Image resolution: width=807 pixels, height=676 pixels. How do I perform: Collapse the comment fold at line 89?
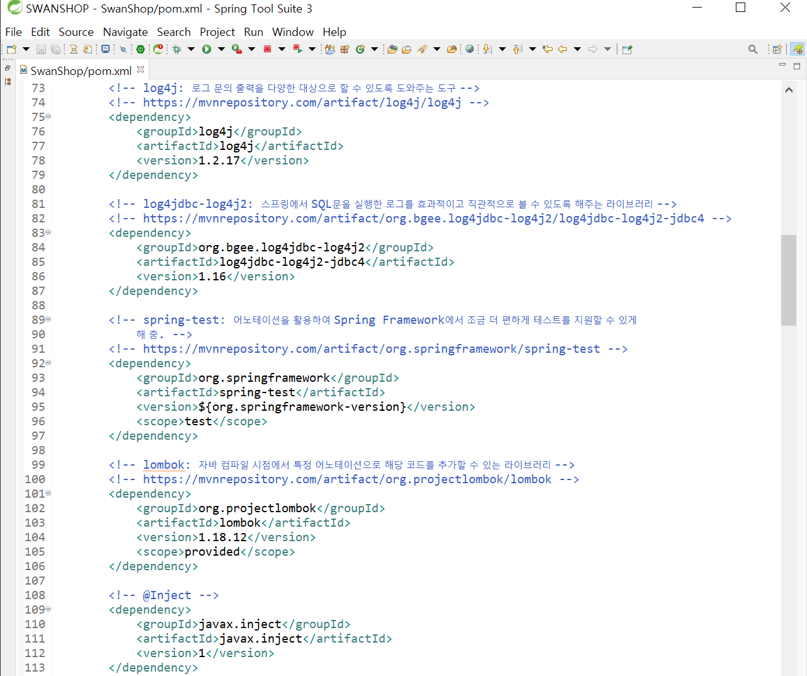click(x=49, y=319)
